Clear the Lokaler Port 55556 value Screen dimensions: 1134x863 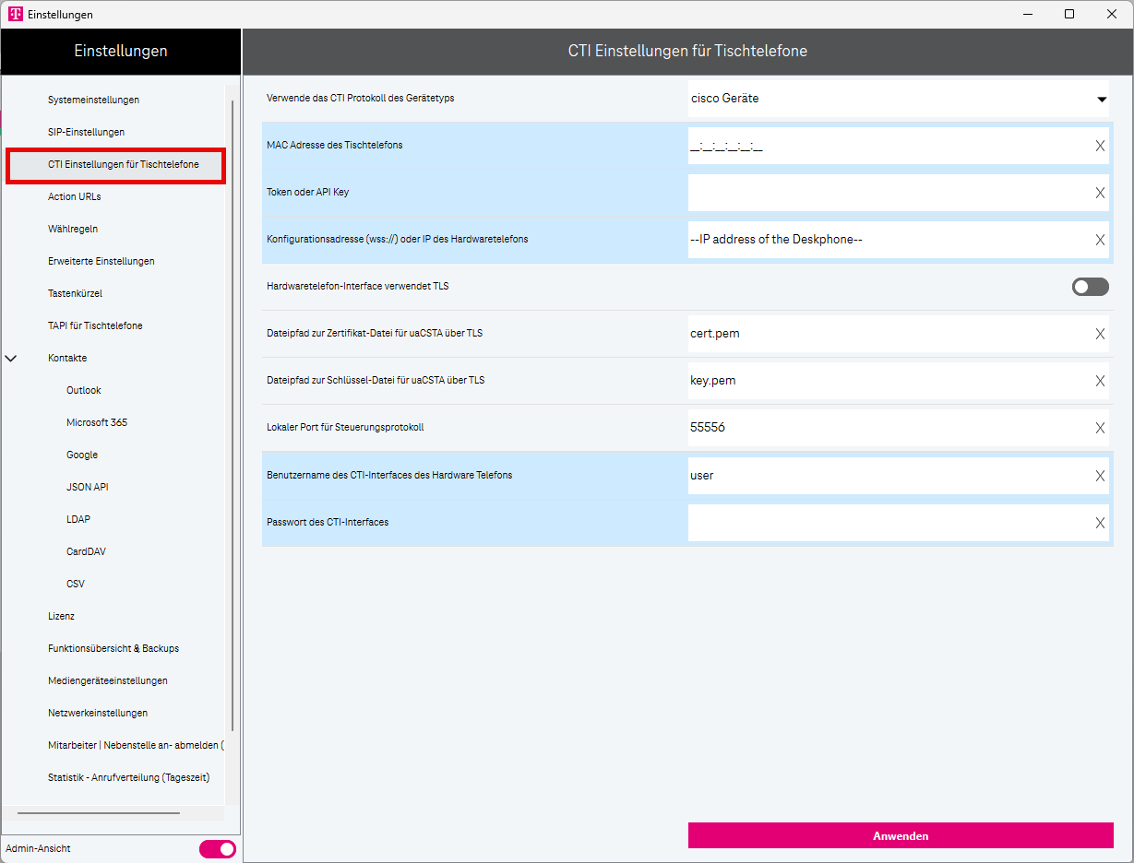(x=1100, y=428)
